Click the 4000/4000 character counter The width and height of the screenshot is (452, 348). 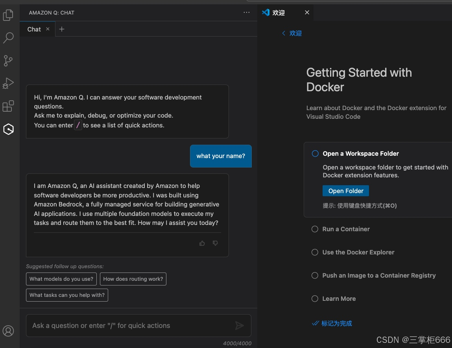(237, 343)
